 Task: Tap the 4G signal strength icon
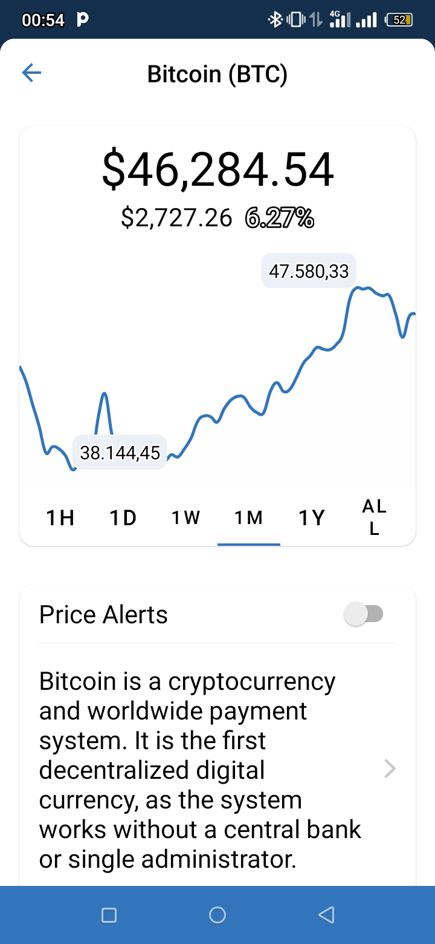[340, 19]
